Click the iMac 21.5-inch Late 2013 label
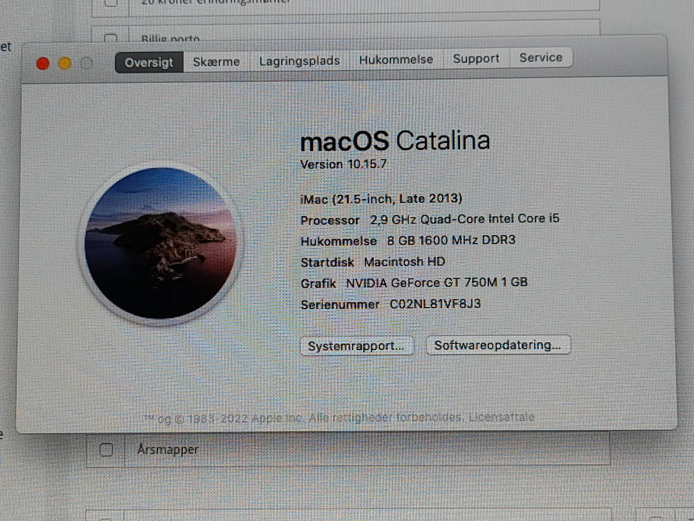 381,199
